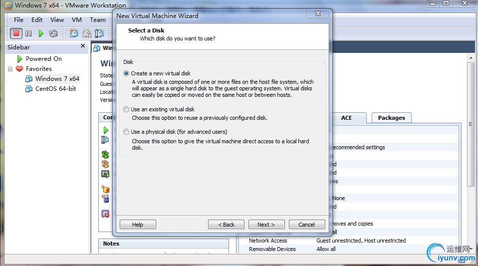
Task: Click the Windows 7 x64 VM icon in the sidebar
Action: coord(28,79)
